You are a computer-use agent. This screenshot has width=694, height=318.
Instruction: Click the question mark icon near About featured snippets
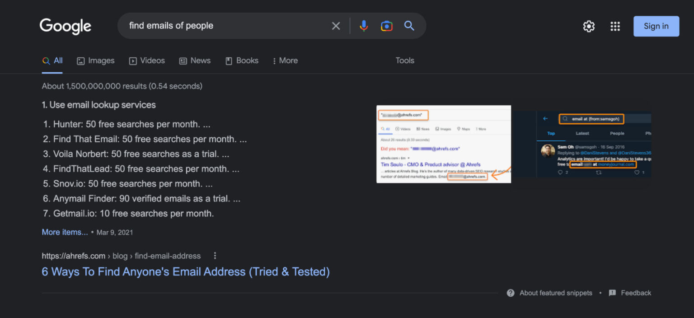point(510,293)
